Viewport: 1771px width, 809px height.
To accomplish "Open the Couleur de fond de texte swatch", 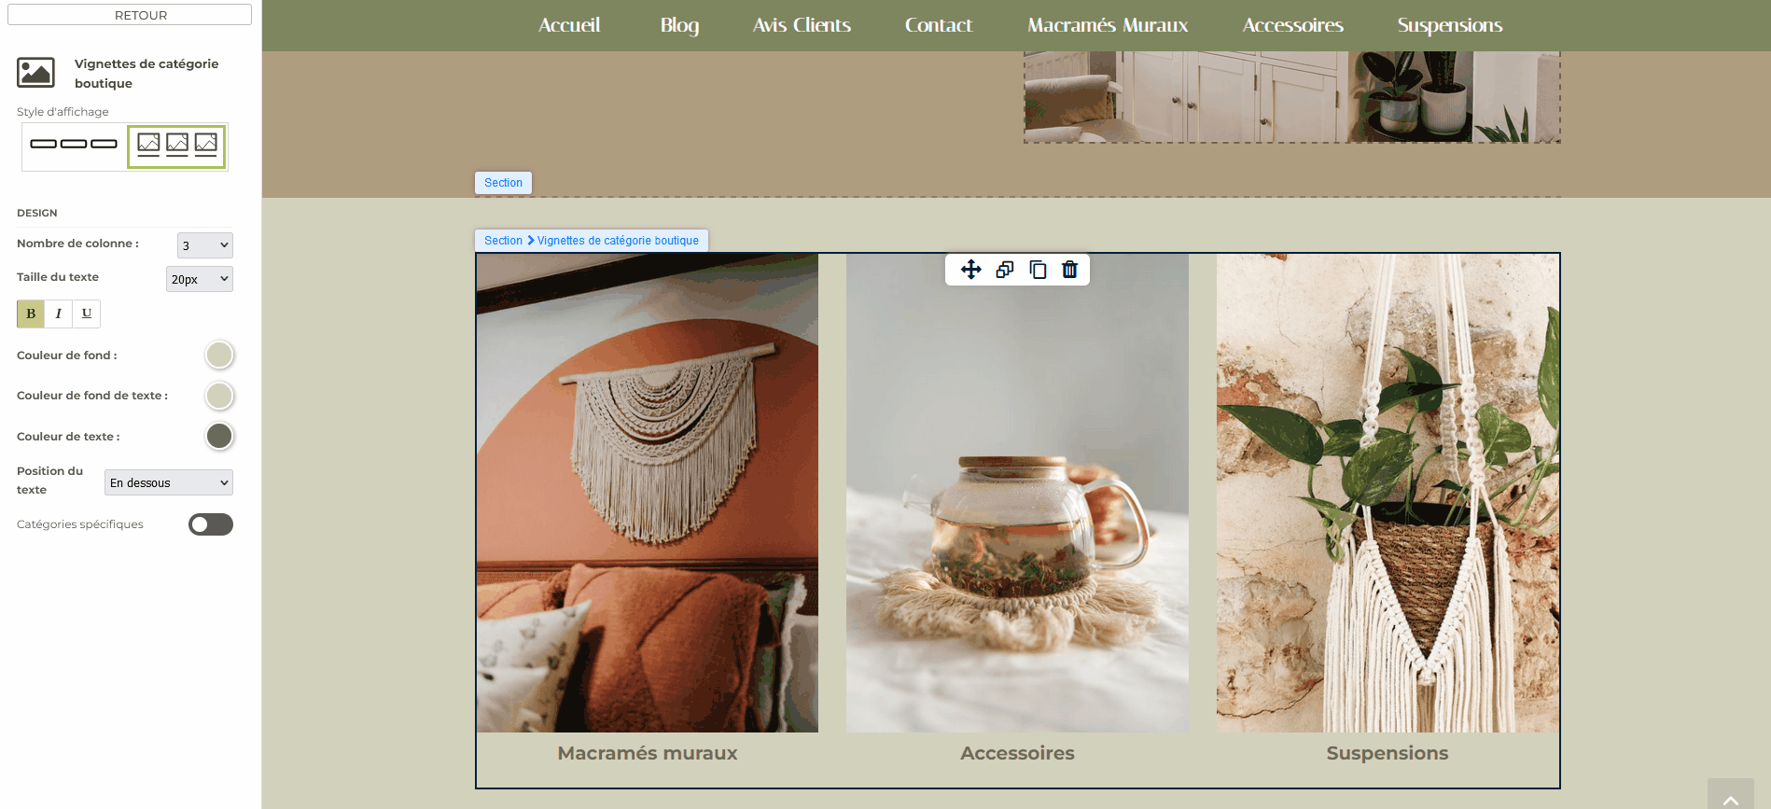I will point(219,396).
